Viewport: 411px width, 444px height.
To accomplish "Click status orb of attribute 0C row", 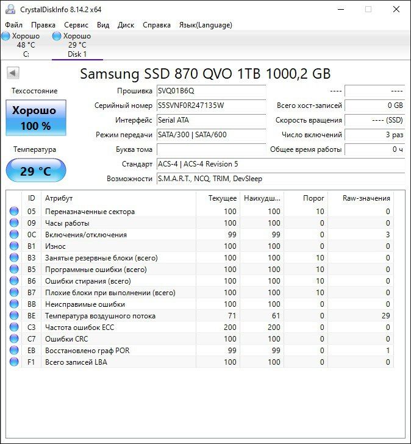I will point(14,234).
